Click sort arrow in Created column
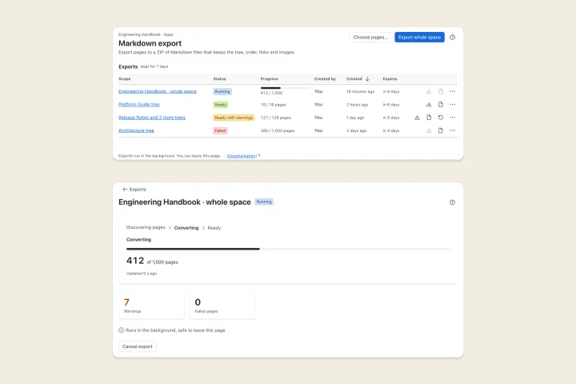Screen dimensions: 576x384 coord(367,79)
